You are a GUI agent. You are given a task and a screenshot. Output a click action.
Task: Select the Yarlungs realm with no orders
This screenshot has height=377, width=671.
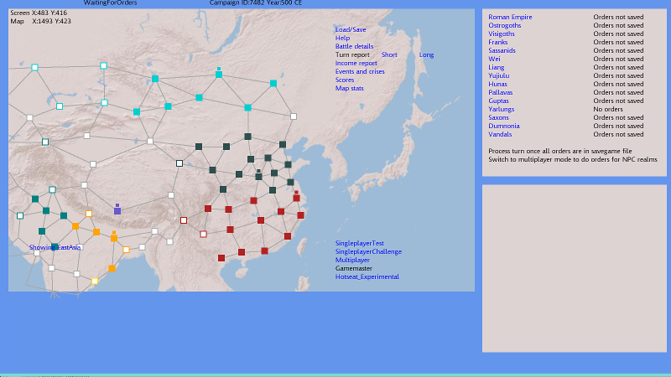coord(502,109)
